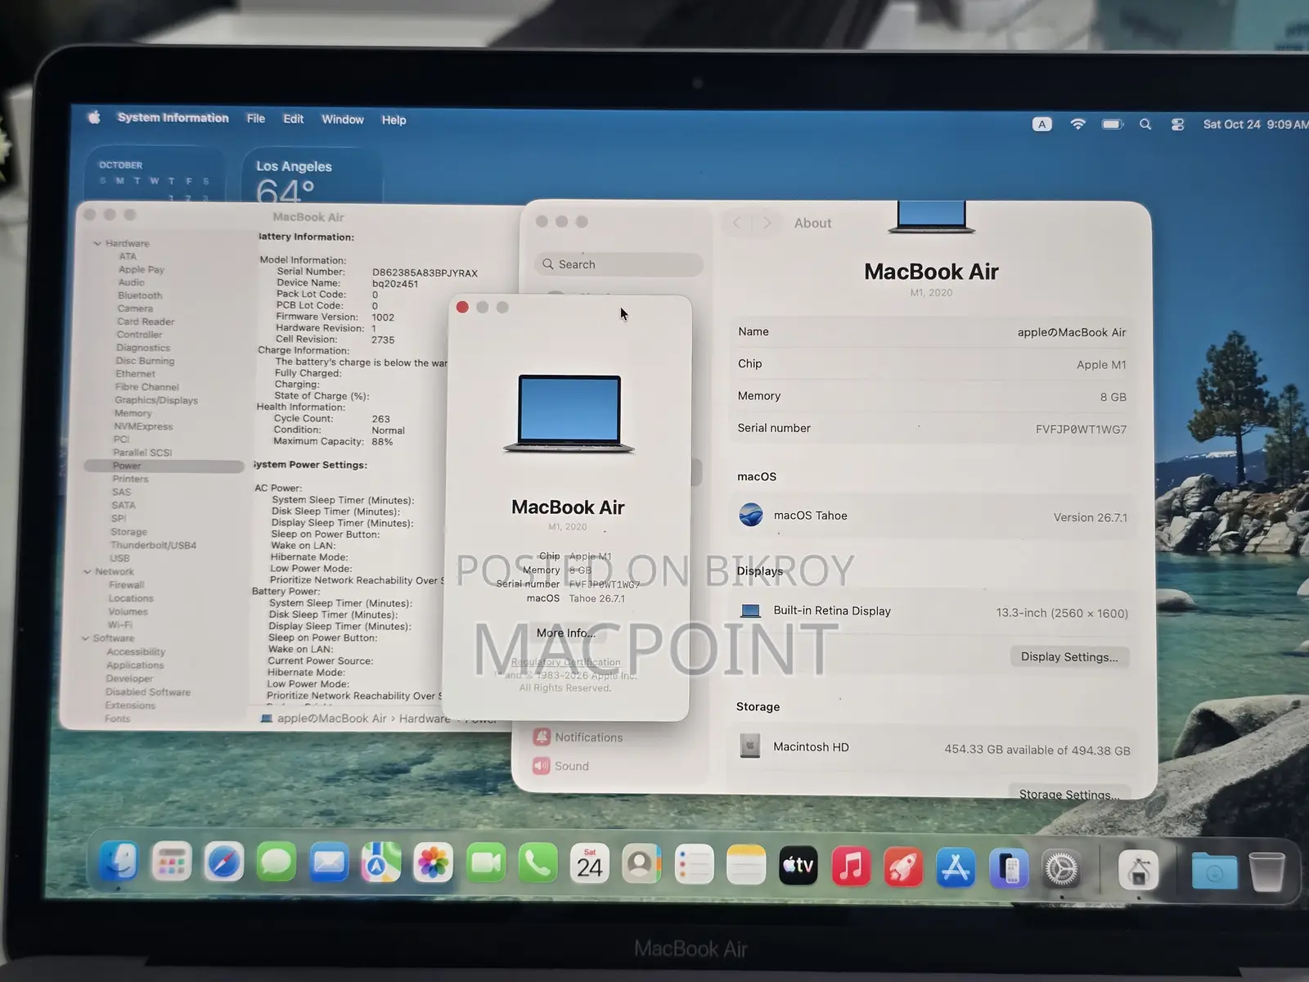Screen dimensions: 1309x982
Task: Open Mail app in the dock
Action: pyautogui.click(x=329, y=863)
